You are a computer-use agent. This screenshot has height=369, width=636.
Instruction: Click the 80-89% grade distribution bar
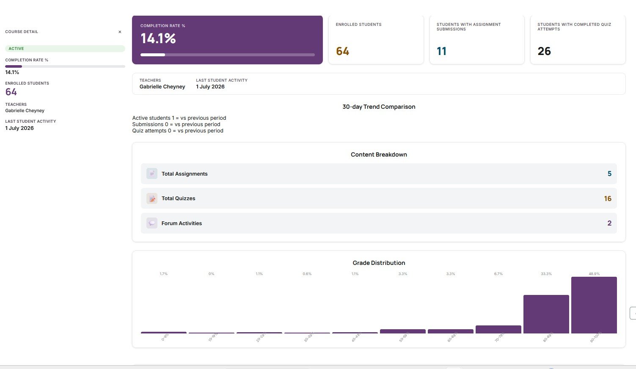pos(546,314)
